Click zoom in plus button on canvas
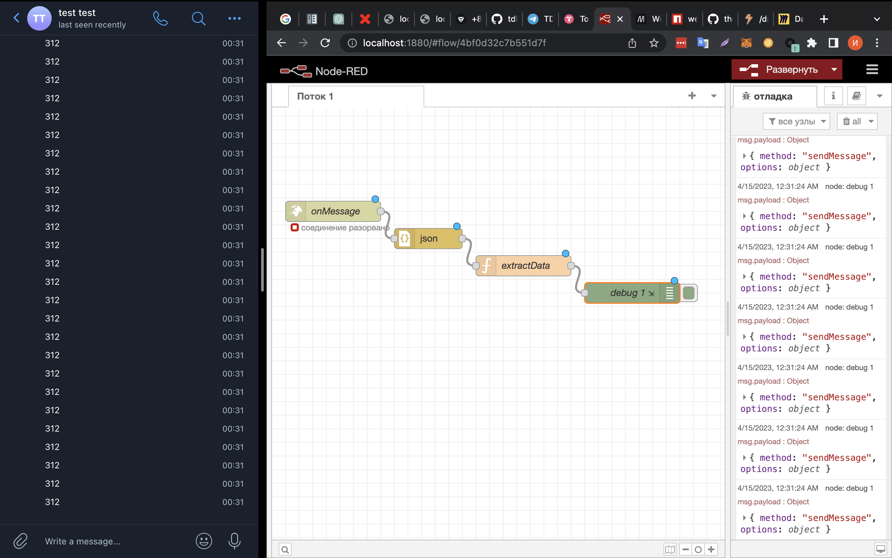892x558 pixels. point(711,549)
